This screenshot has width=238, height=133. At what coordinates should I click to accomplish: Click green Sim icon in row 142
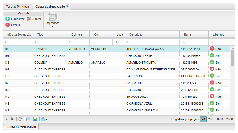212,110
